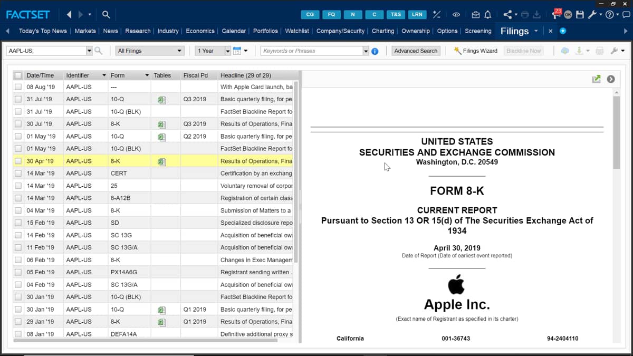Click the FQ shortcut button

click(x=331, y=14)
